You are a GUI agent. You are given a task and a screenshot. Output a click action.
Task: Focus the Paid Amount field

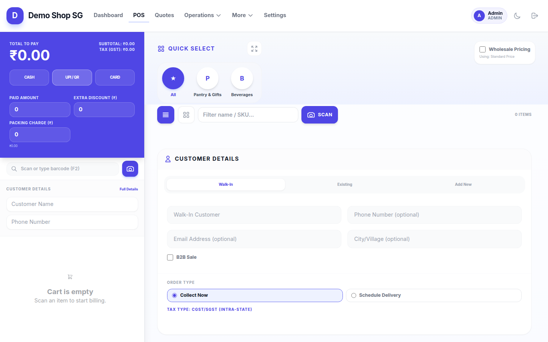pyautogui.click(x=40, y=110)
